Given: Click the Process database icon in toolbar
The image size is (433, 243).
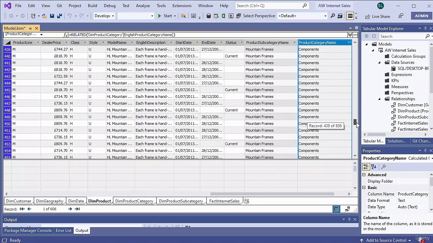Looking at the screenshot, I should [209, 16].
